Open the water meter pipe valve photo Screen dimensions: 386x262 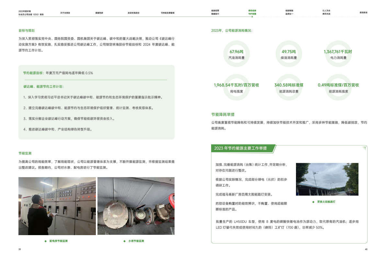tap(136, 206)
